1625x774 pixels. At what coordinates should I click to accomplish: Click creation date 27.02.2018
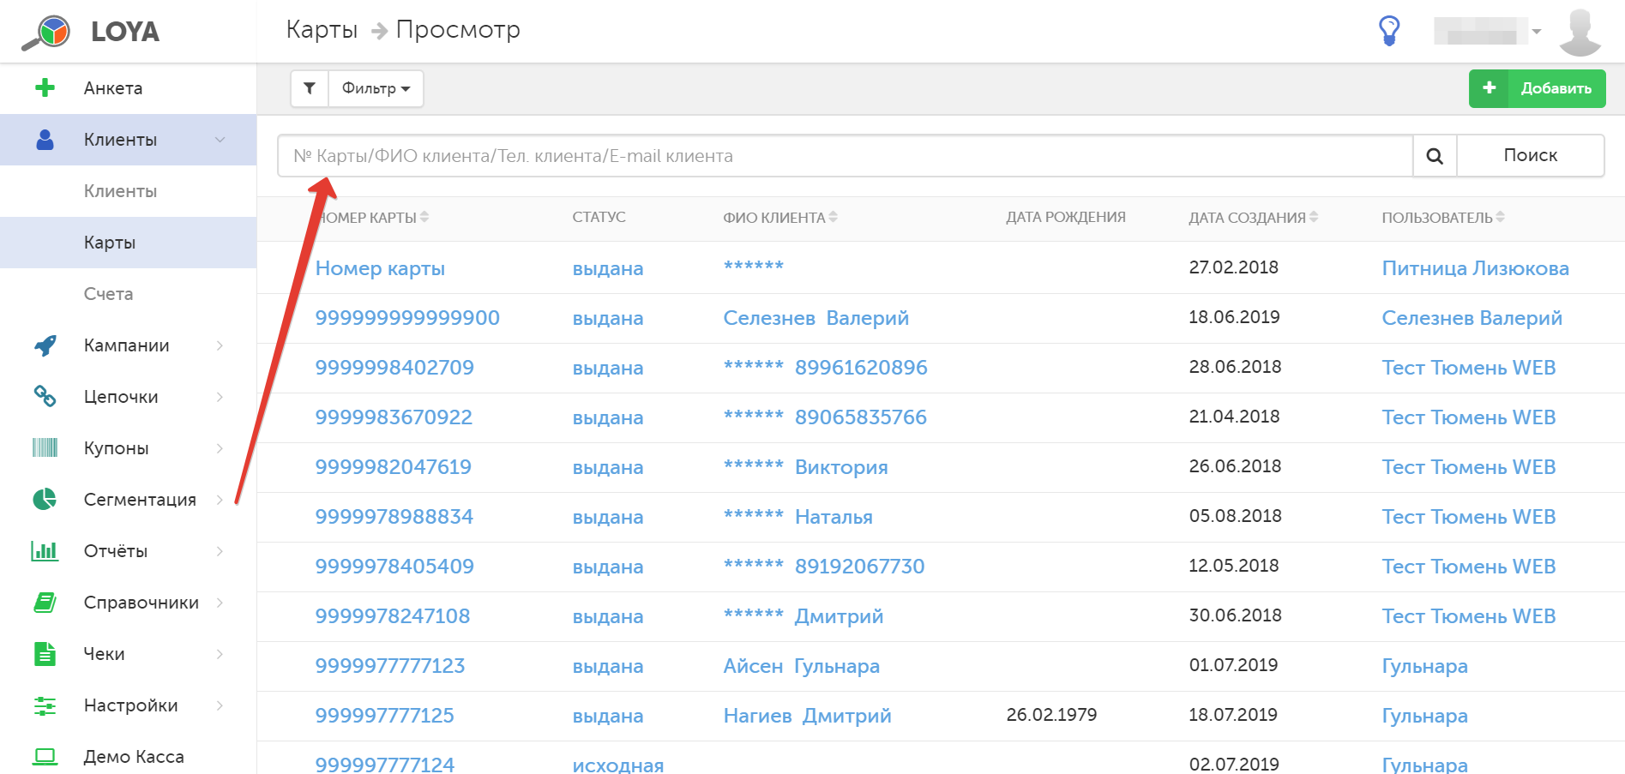(1233, 267)
